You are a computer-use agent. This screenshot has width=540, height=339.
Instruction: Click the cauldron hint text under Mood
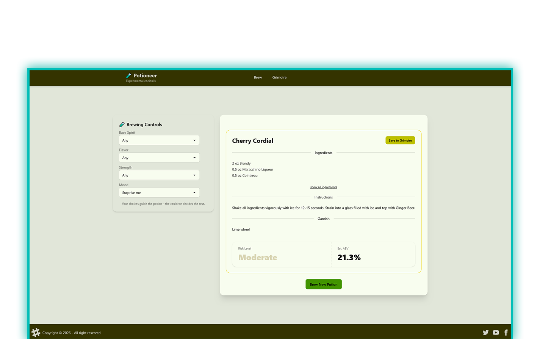click(163, 204)
